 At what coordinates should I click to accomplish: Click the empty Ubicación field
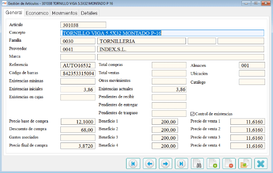click(x=252, y=73)
